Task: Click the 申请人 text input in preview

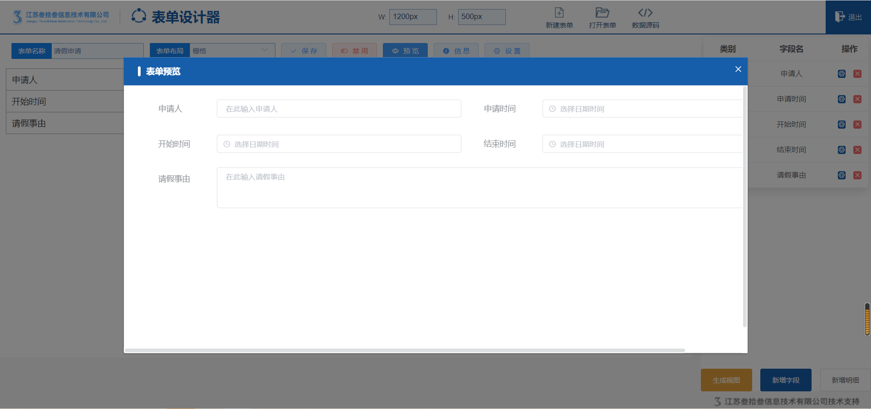Action: (x=339, y=109)
